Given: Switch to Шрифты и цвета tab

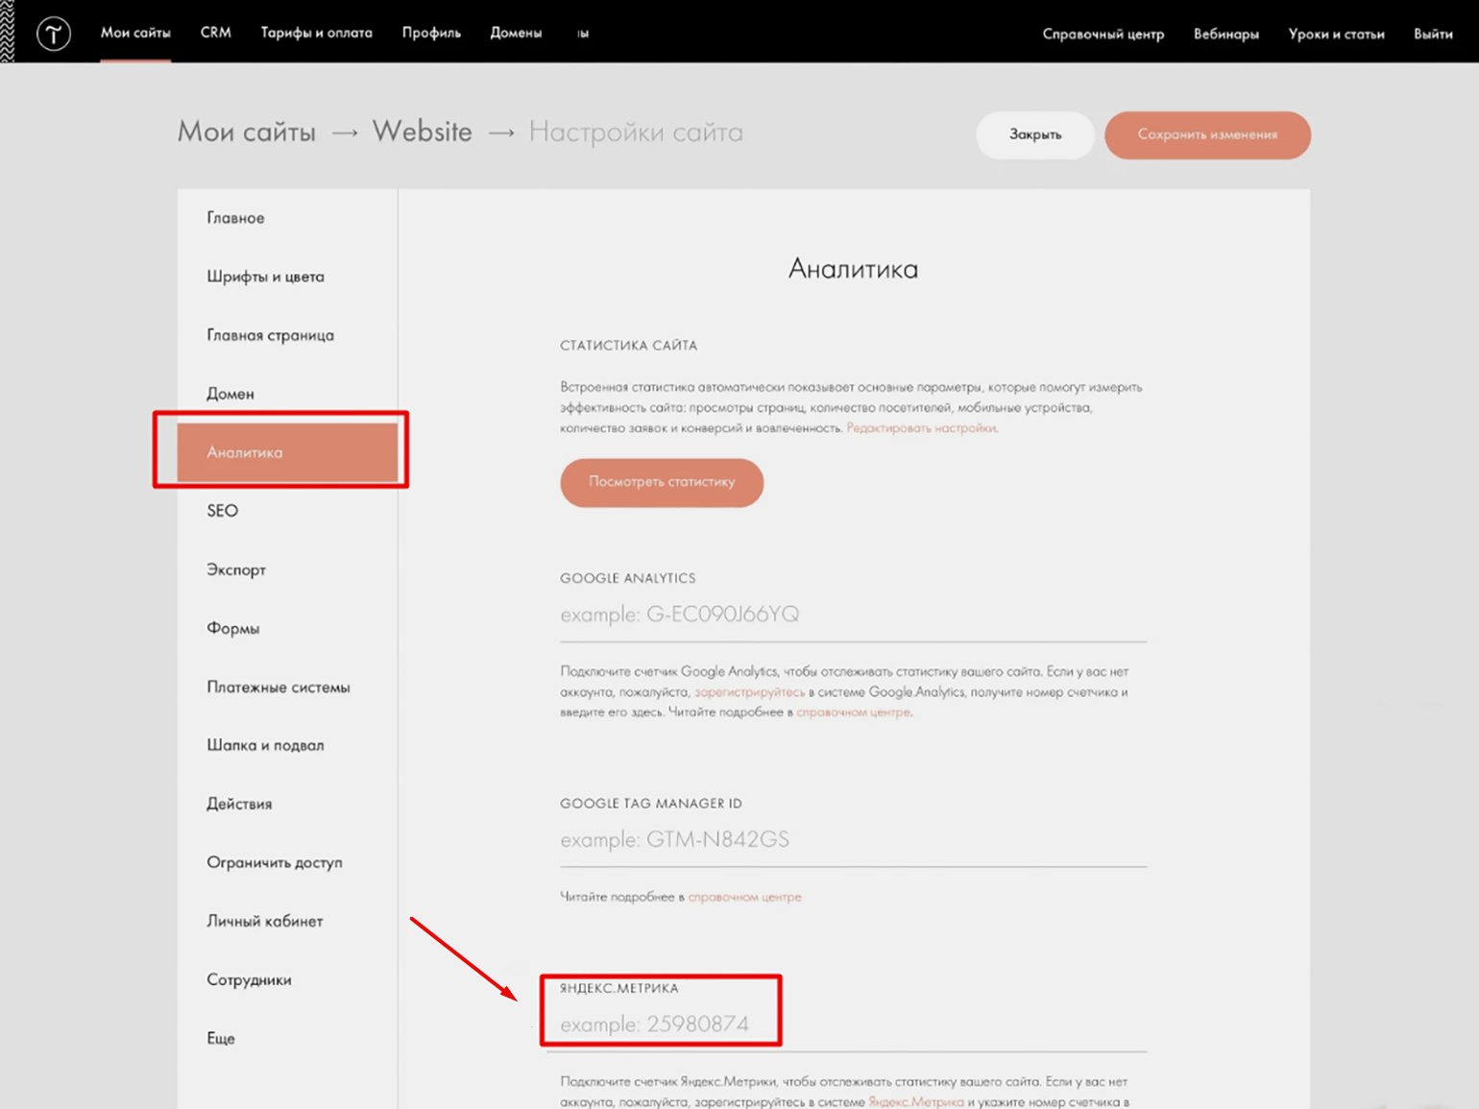Looking at the screenshot, I should [265, 277].
